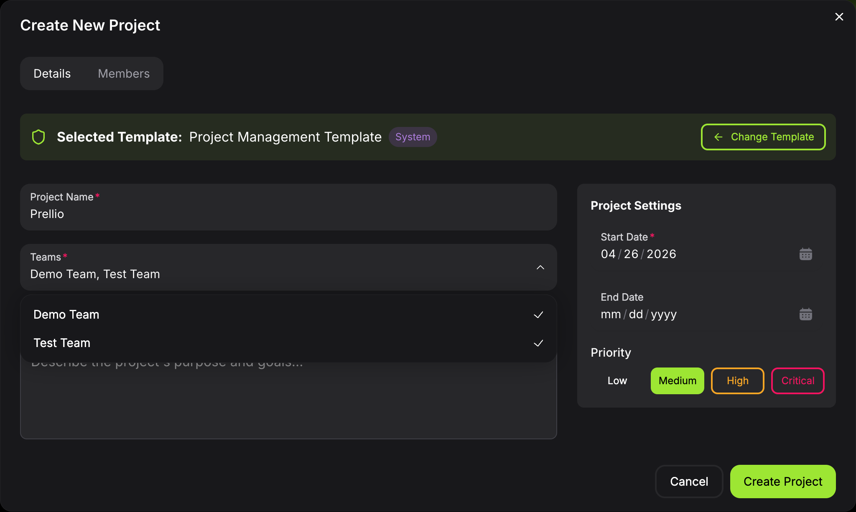Viewport: 856px width, 512px height.
Task: Click the Start Date day value 26
Action: pyautogui.click(x=631, y=254)
